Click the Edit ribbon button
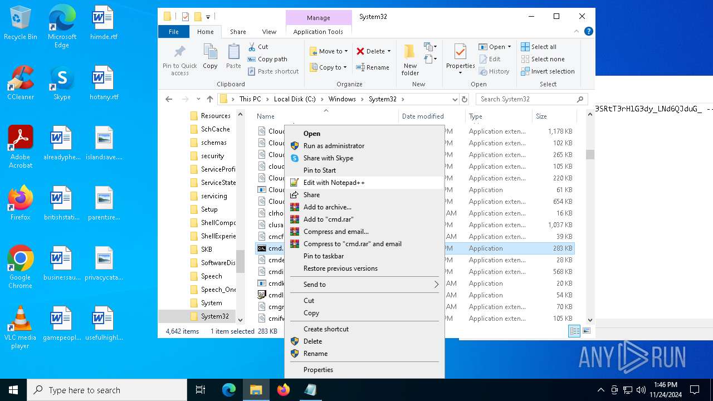Image resolution: width=713 pixels, height=401 pixels. tap(490, 59)
